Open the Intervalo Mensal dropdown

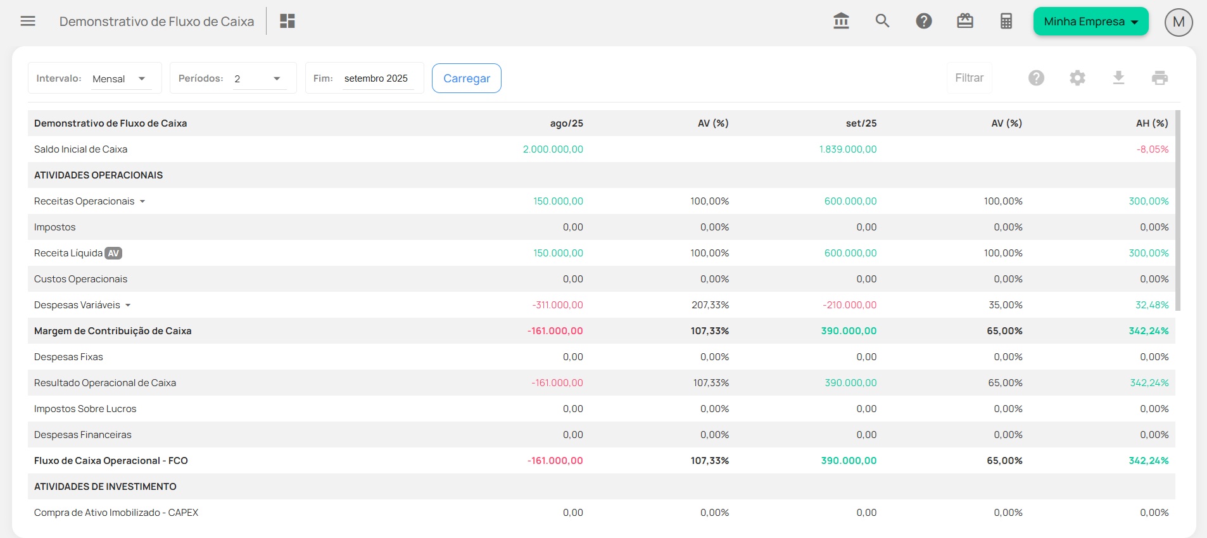(120, 78)
